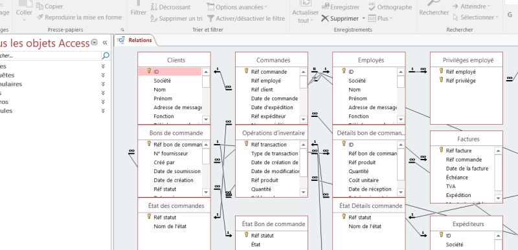Open navigation pane category dropdown arrow
This screenshot has width=518, height=250.
pos(95,42)
